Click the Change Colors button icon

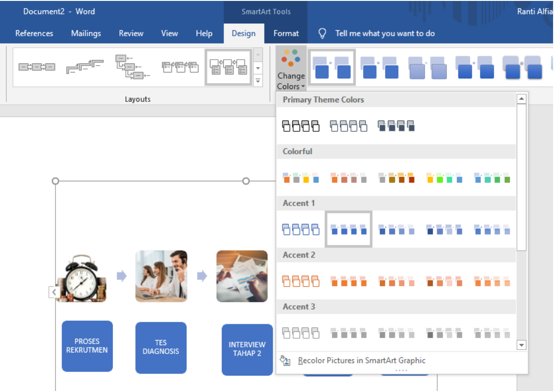coord(291,59)
